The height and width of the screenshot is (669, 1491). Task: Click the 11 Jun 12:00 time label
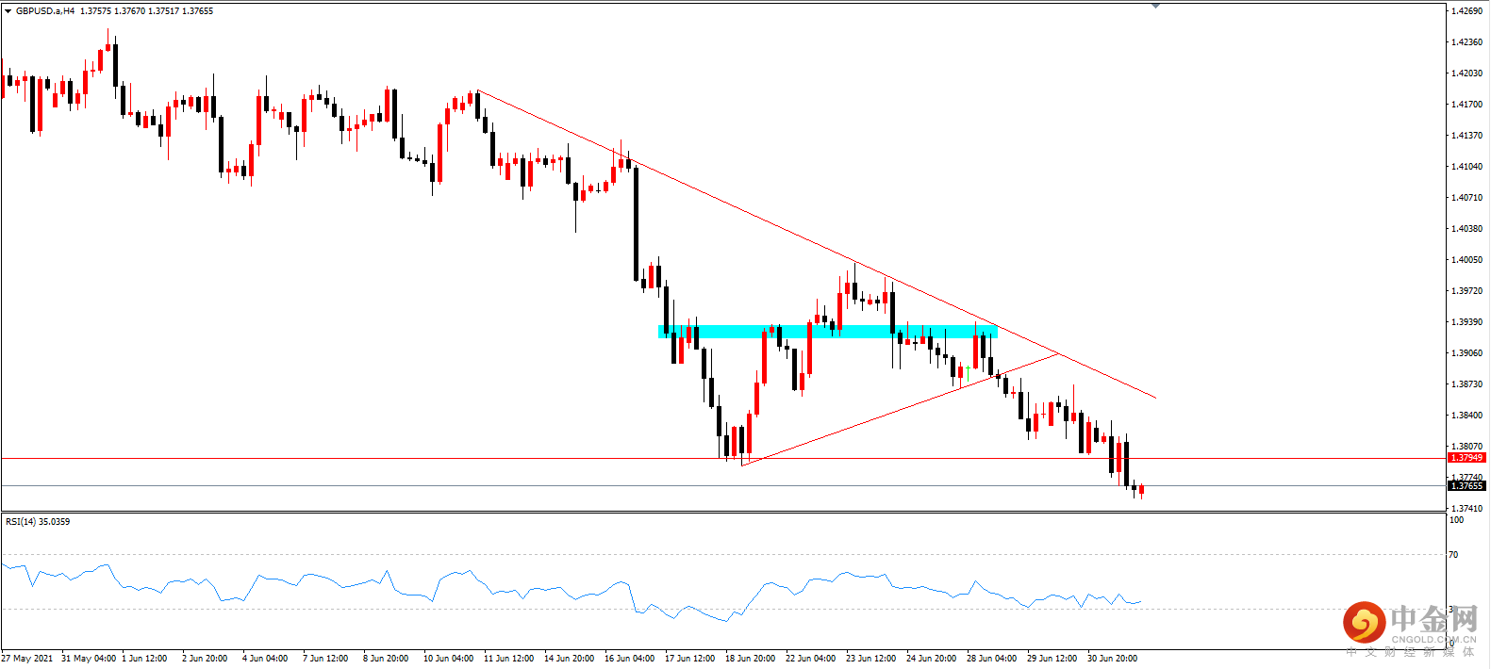point(509,659)
